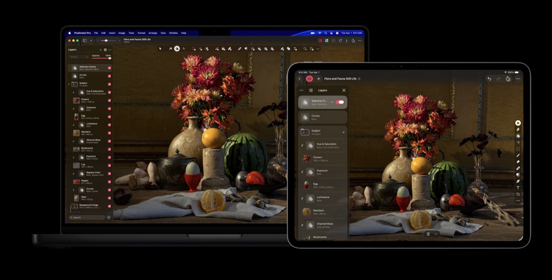The height and width of the screenshot is (280, 552).
Task: Open the Format menu
Action: (x=141, y=33)
